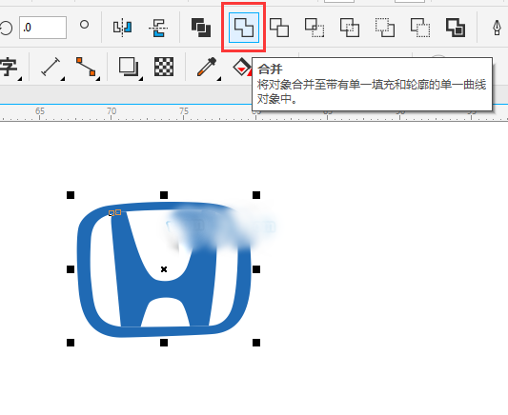Click the ruler mark labeled 65
The image size is (508, 415).
pyautogui.click(x=40, y=111)
